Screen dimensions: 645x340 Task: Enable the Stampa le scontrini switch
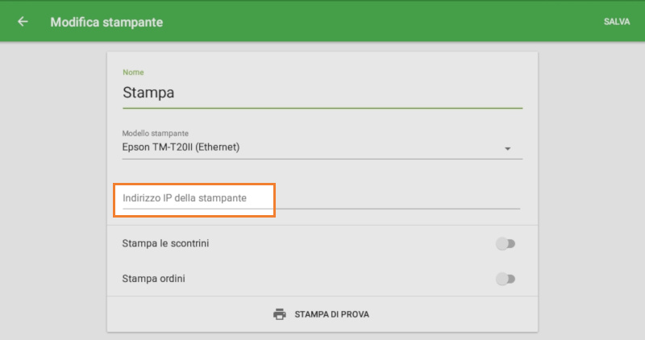point(506,243)
